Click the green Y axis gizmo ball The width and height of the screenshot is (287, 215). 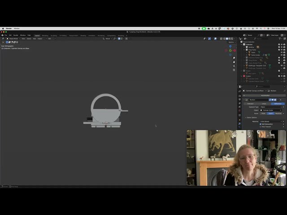click(x=230, y=51)
